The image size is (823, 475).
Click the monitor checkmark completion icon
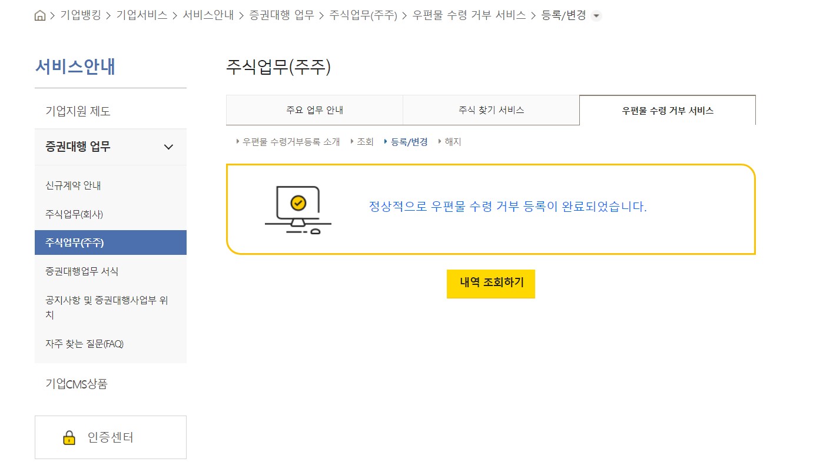point(298,210)
